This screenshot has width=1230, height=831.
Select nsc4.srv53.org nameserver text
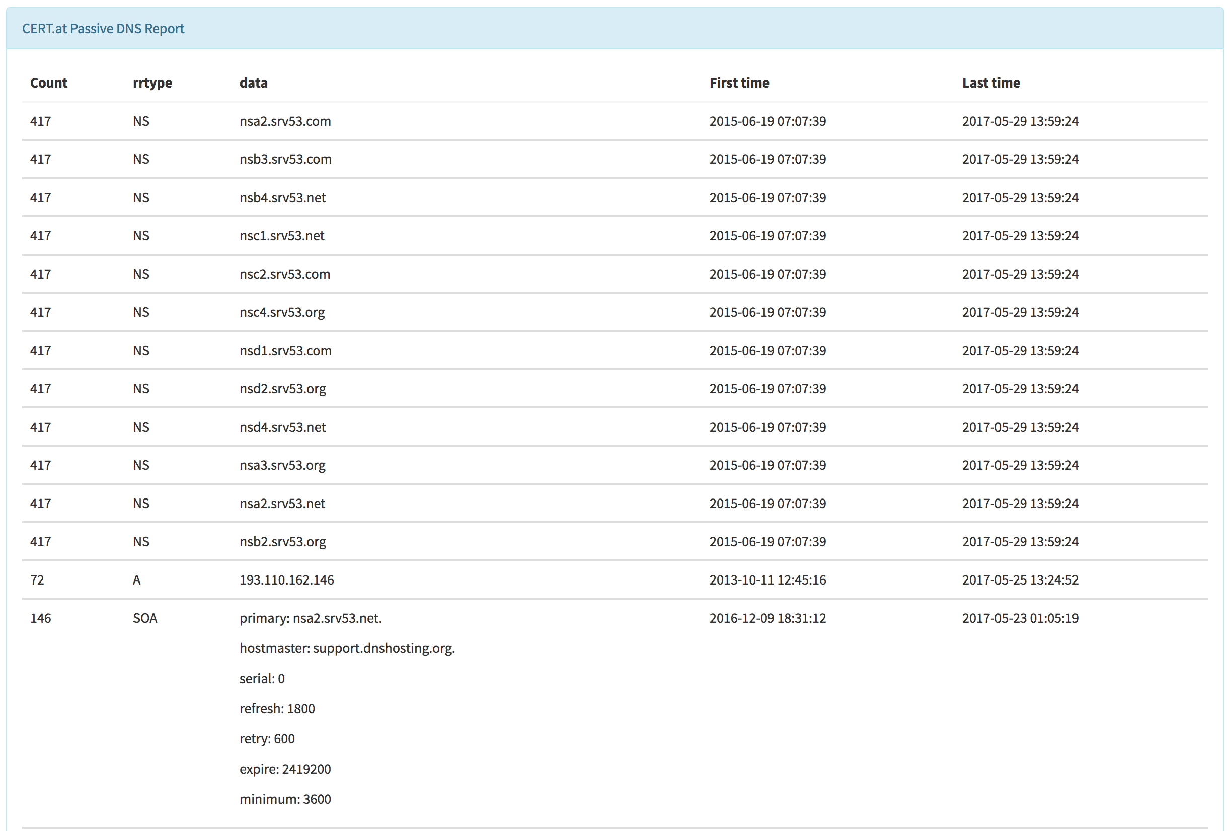click(281, 312)
